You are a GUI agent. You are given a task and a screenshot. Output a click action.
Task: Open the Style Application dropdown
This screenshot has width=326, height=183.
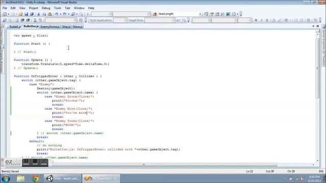click(126, 20)
